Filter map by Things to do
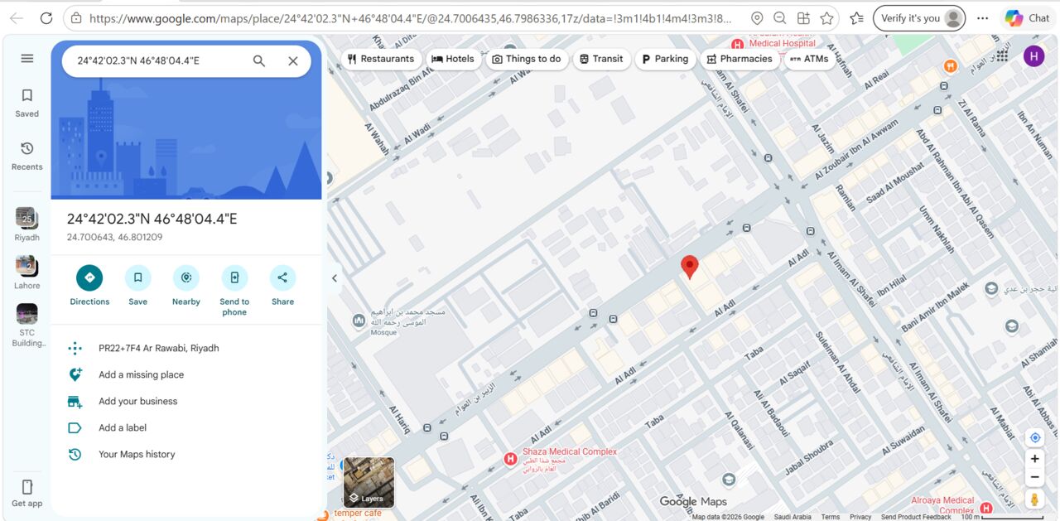This screenshot has height=521, width=1060. point(527,59)
